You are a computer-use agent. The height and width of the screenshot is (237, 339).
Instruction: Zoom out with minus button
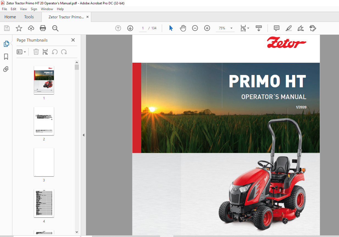pyautogui.click(x=195, y=28)
